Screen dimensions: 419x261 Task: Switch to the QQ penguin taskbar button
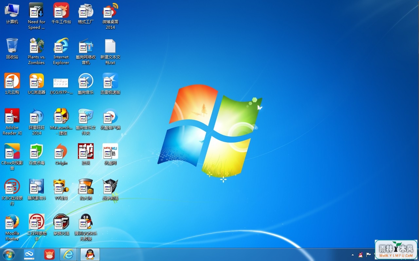pos(90,254)
